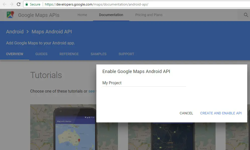This screenshot has width=250, height=150.
Task: Reload the page with the refresh icon
Action: (x=19, y=4)
